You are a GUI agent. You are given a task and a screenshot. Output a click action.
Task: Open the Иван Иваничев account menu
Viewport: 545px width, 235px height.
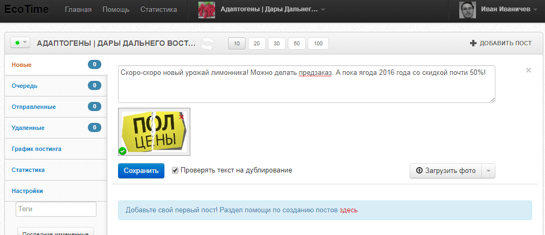[x=509, y=10]
